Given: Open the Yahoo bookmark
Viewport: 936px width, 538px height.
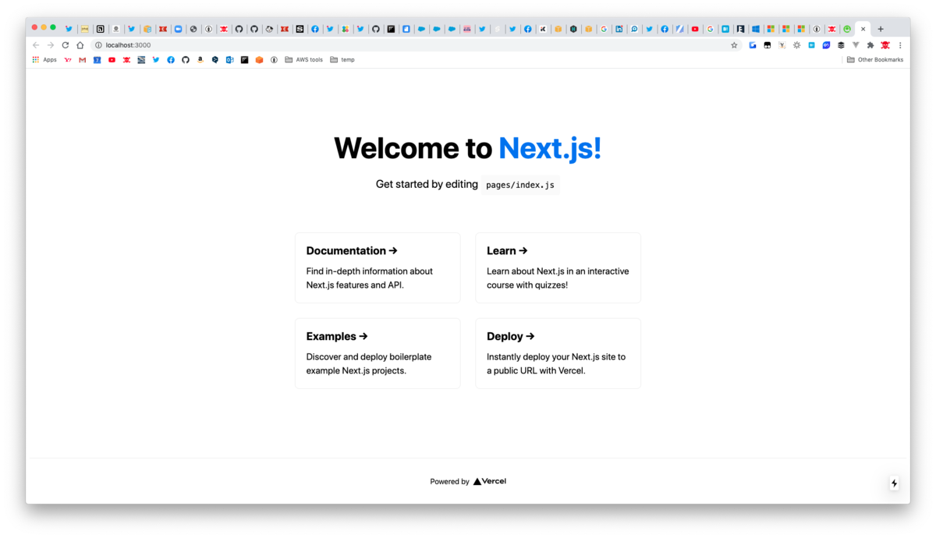Looking at the screenshot, I should 68,59.
